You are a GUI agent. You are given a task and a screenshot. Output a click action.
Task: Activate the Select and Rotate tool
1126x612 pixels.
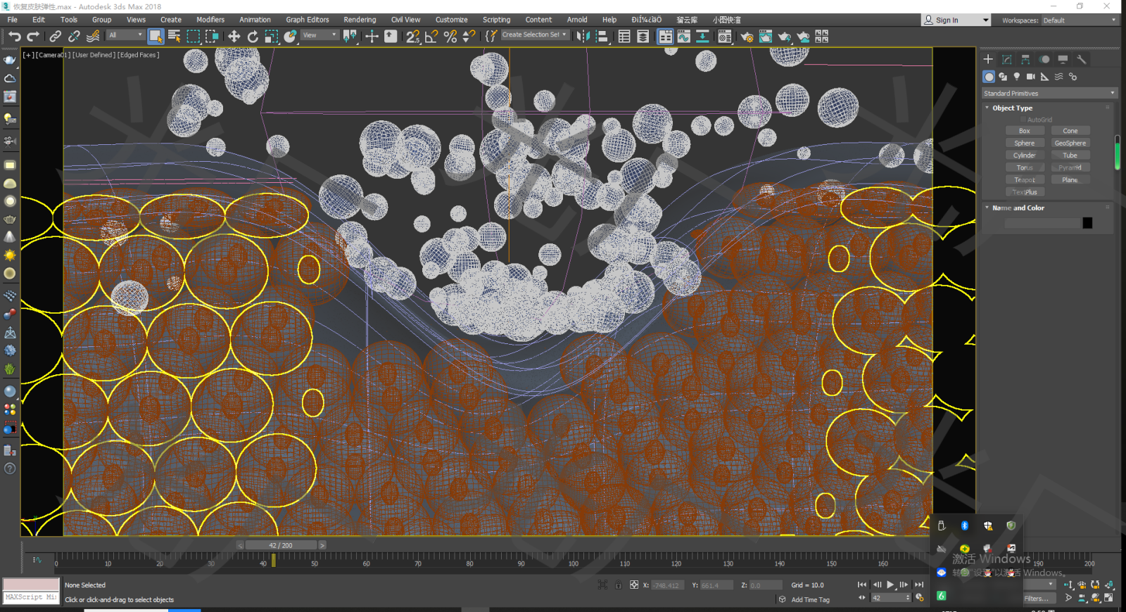coord(253,36)
